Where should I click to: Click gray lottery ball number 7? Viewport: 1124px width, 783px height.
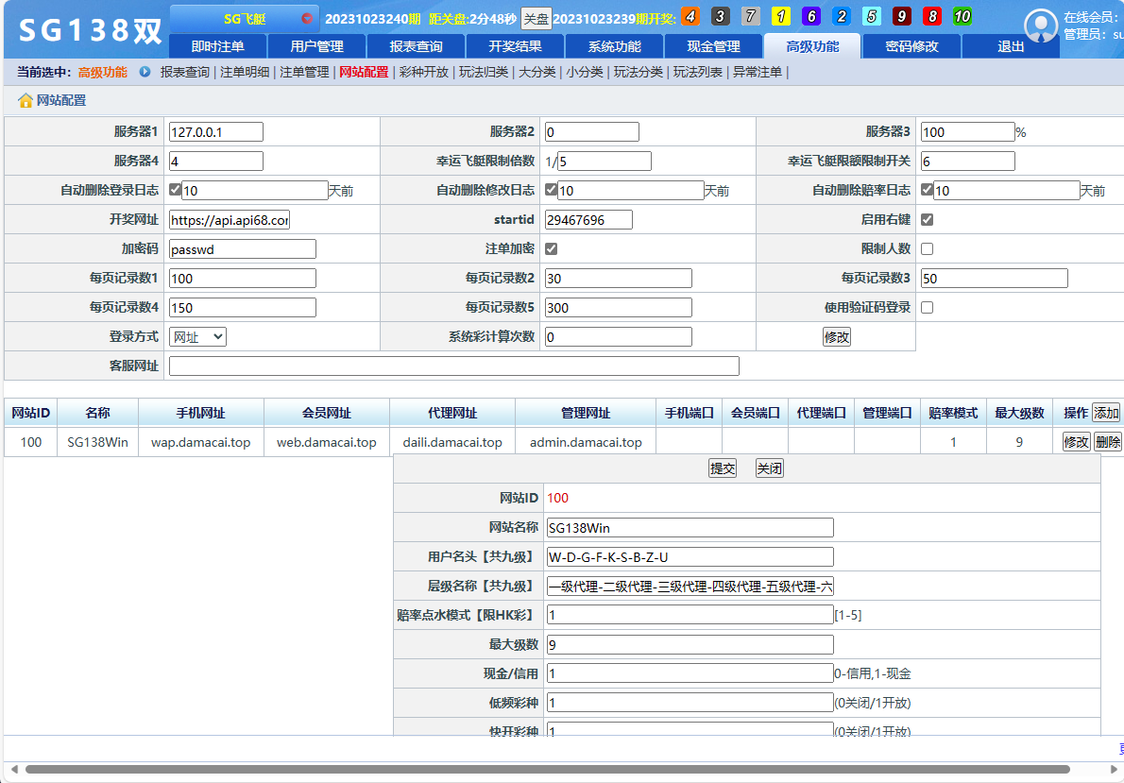tap(751, 16)
